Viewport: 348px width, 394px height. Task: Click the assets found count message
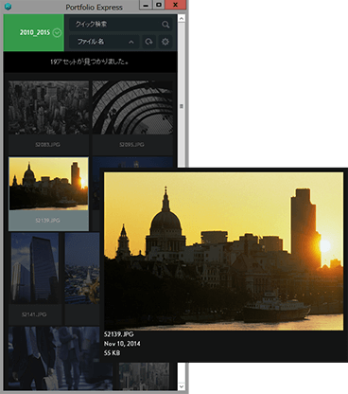[x=90, y=62]
